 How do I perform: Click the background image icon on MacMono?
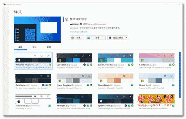50,106
